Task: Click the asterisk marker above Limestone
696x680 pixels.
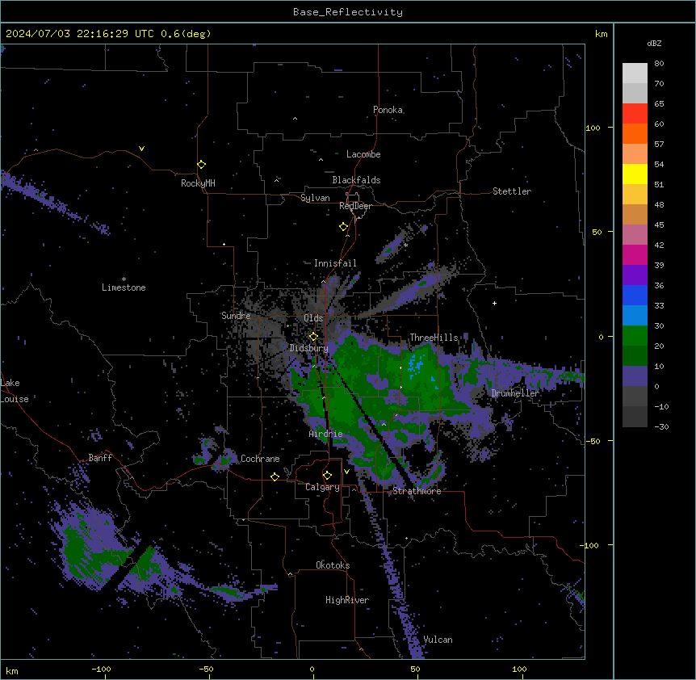Action: (124, 279)
